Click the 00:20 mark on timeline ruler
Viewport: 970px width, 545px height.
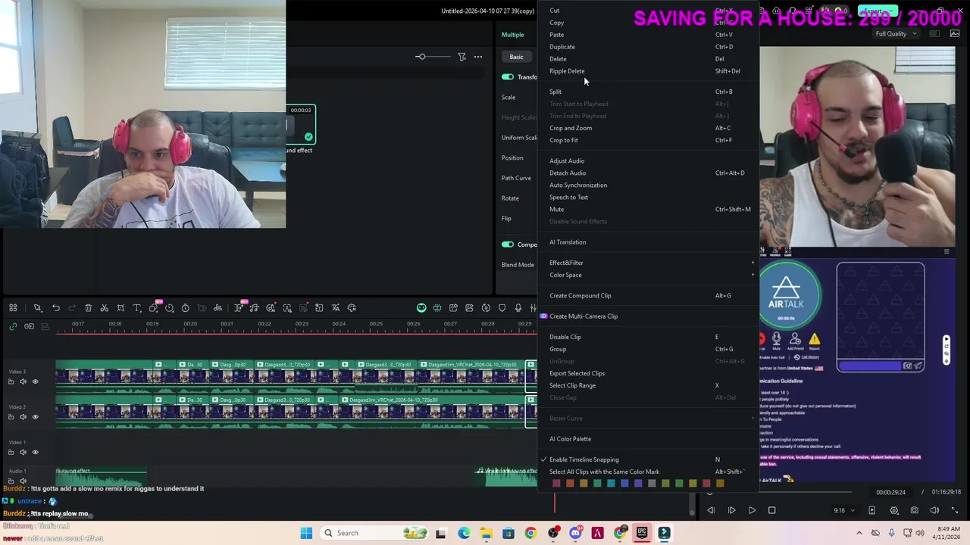point(190,324)
